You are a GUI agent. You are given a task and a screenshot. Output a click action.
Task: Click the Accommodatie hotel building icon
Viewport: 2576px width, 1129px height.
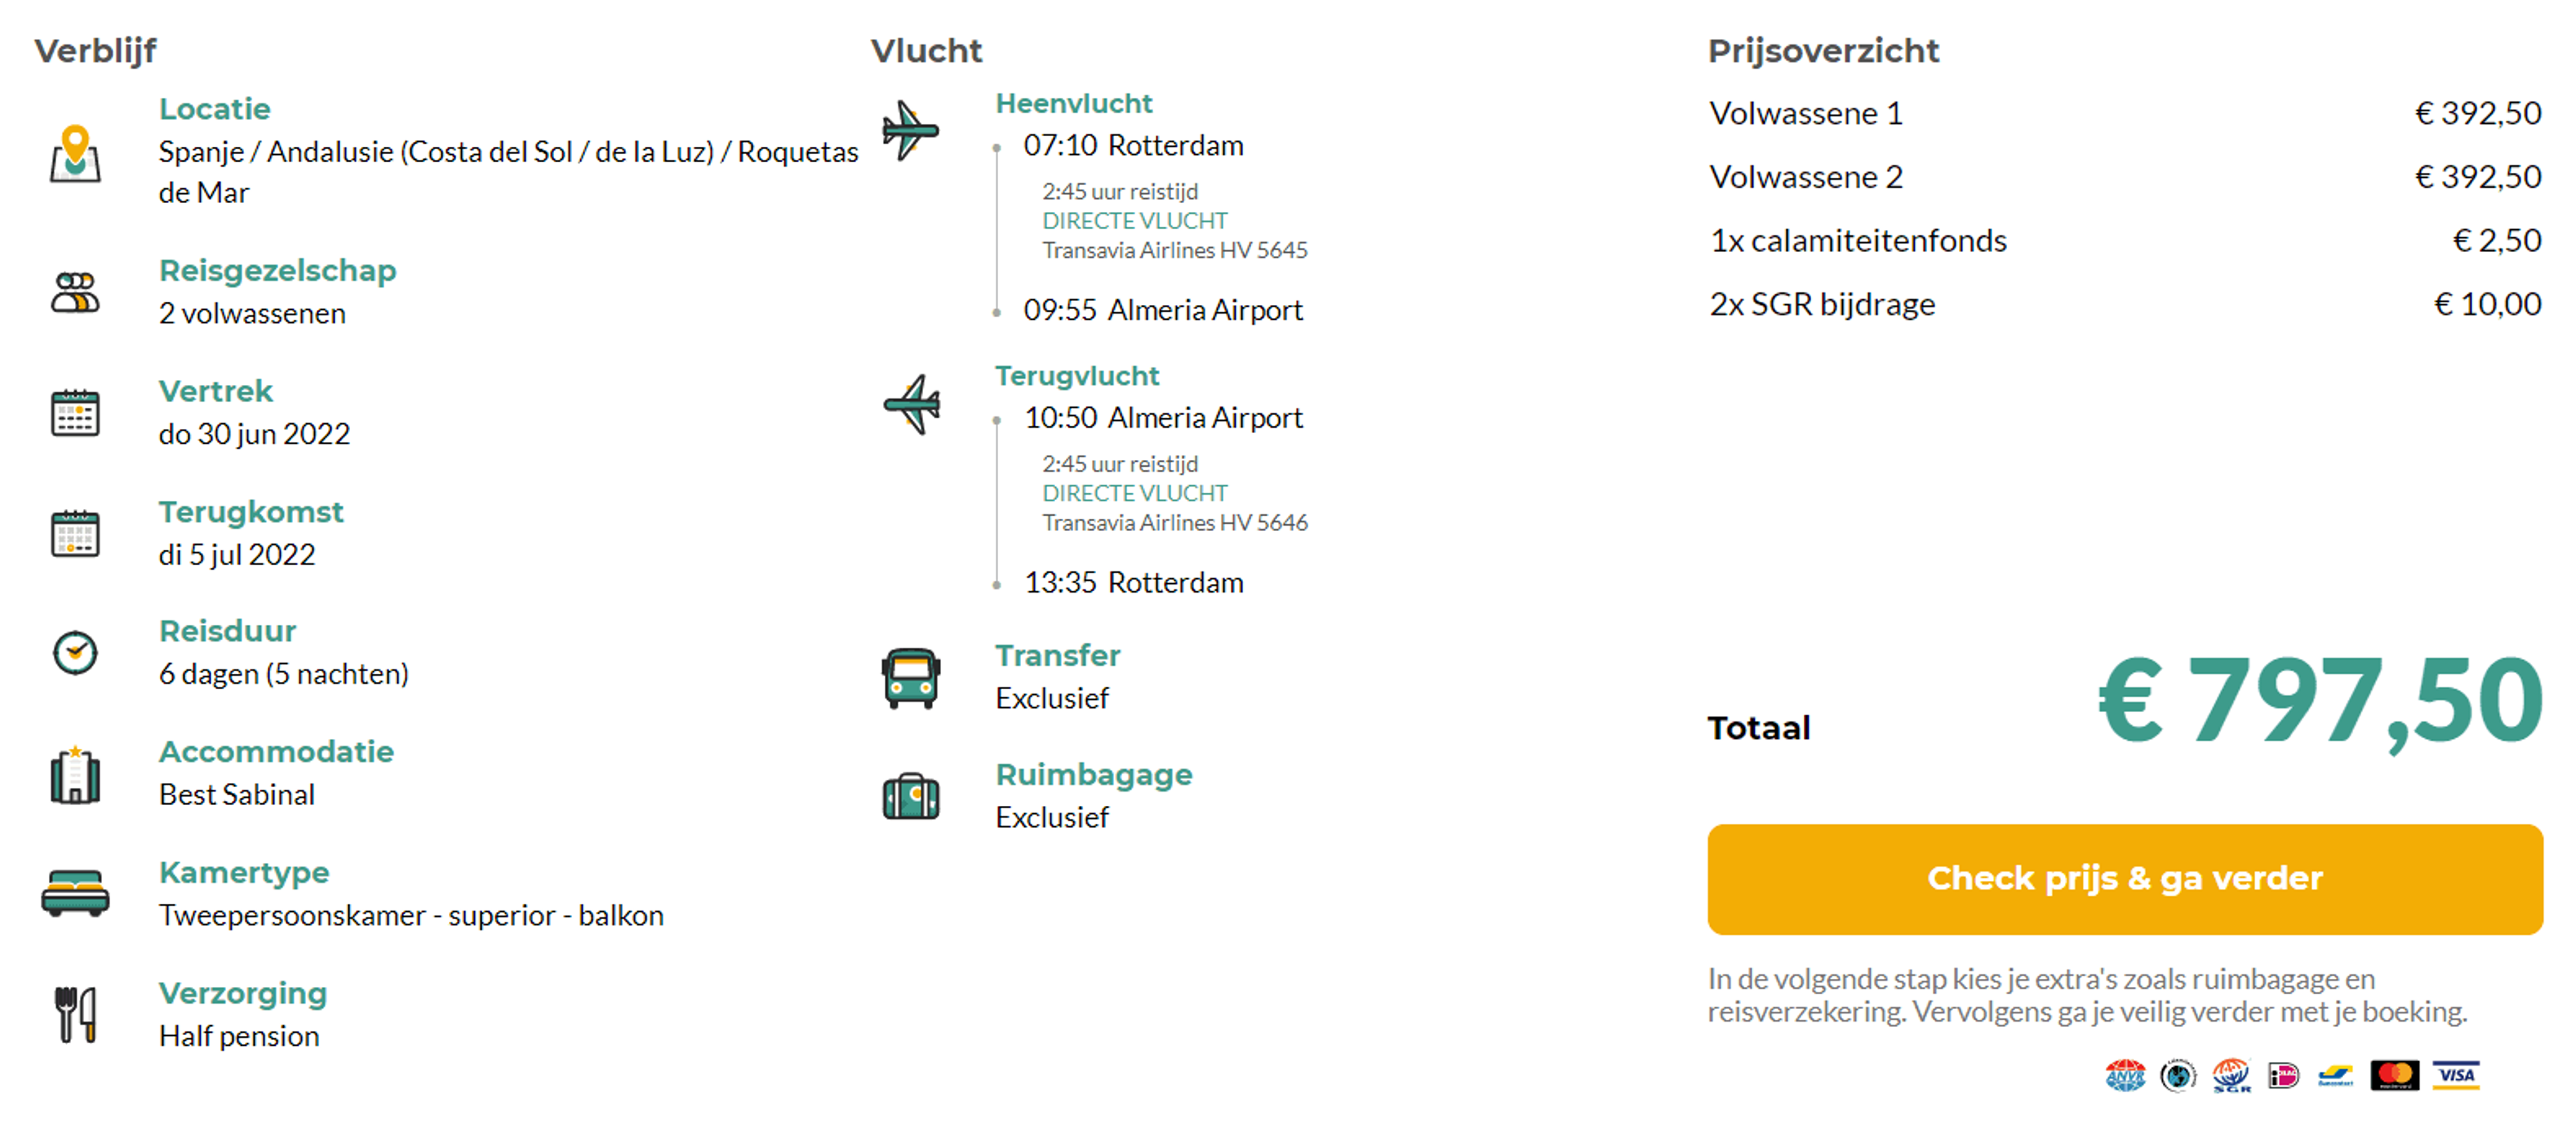tap(75, 774)
